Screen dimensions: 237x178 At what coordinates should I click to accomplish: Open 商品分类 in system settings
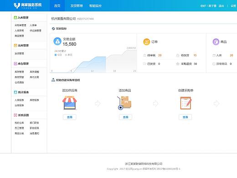19,133
